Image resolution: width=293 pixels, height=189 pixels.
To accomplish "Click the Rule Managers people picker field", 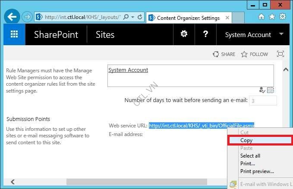I will (x=190, y=75).
